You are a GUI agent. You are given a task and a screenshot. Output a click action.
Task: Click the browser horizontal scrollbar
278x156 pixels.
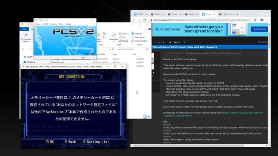(188, 146)
